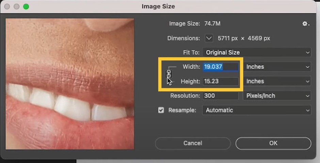This screenshot has height=163, width=320.
Task: Click the Resolution value field
Action: (221, 96)
